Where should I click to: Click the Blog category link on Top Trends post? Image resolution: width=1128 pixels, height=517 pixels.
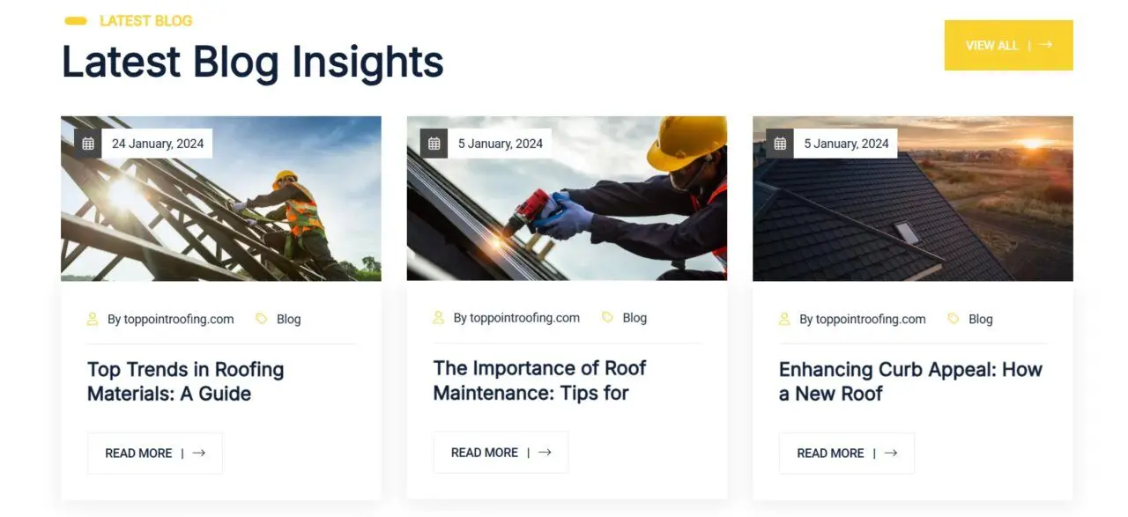(289, 319)
